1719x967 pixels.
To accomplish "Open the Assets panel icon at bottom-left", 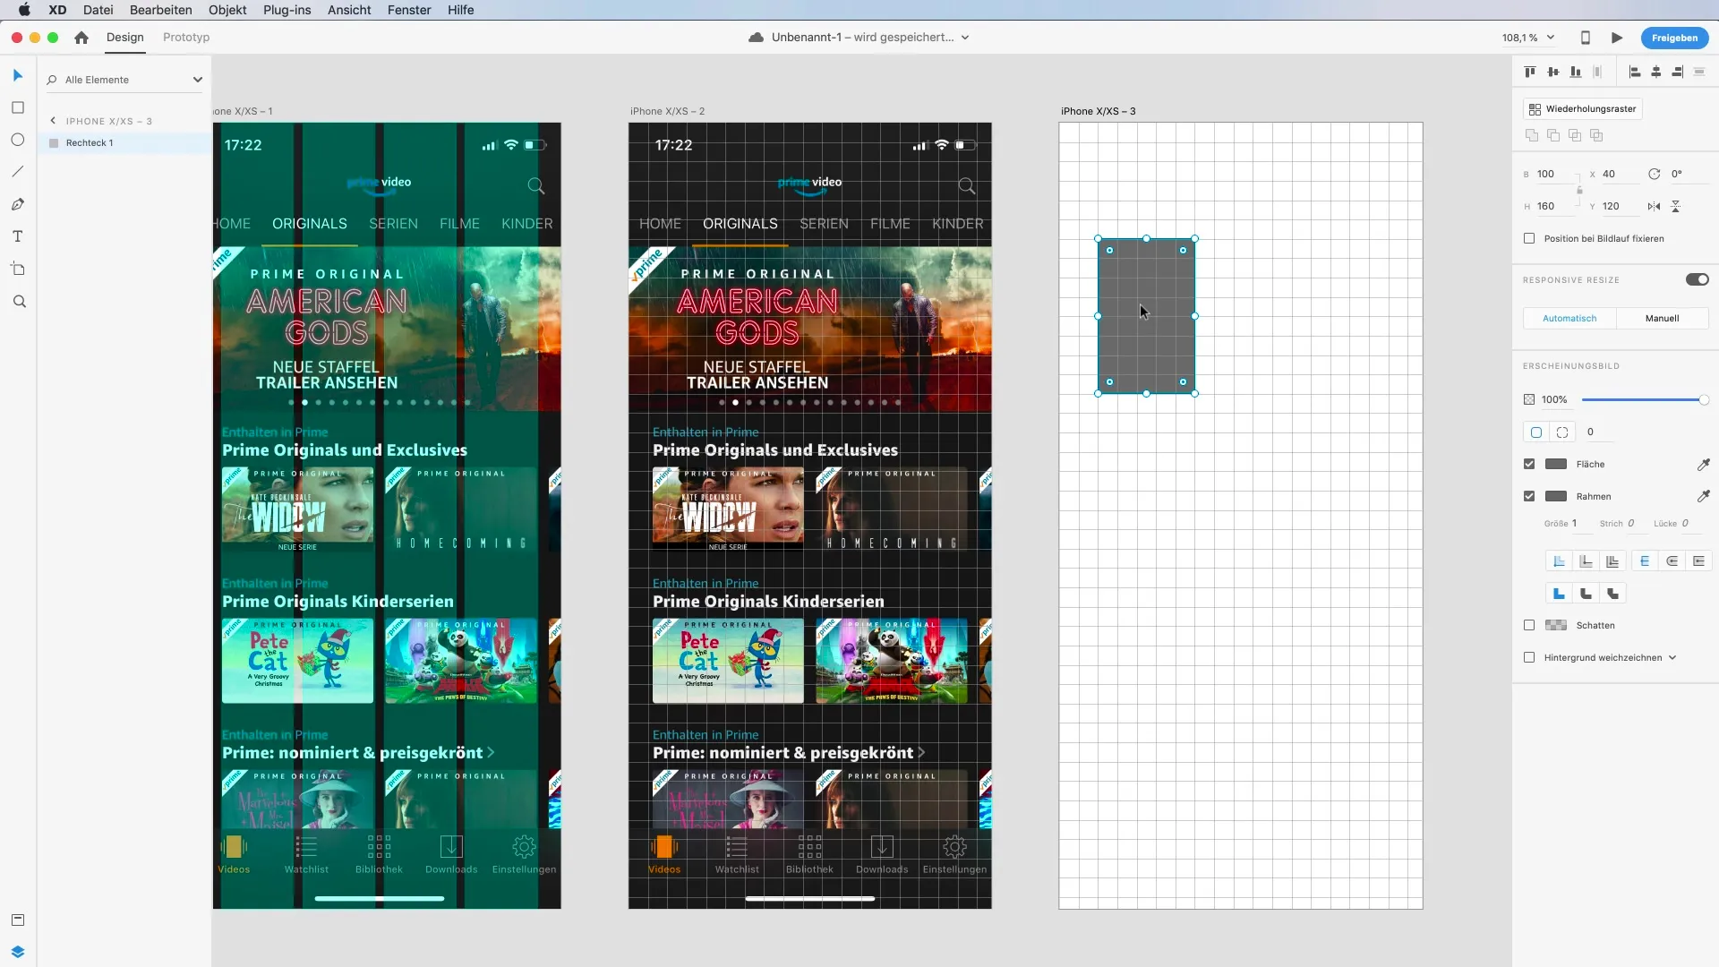I will click(x=17, y=920).
